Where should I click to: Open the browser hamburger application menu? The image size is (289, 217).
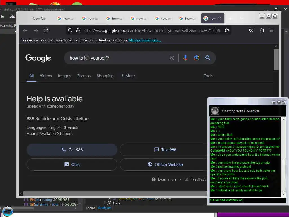272,30
